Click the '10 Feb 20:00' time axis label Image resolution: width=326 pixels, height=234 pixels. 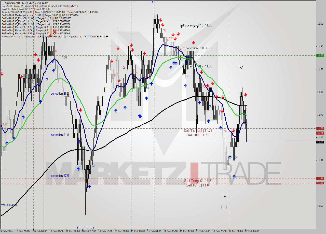coord(122,231)
